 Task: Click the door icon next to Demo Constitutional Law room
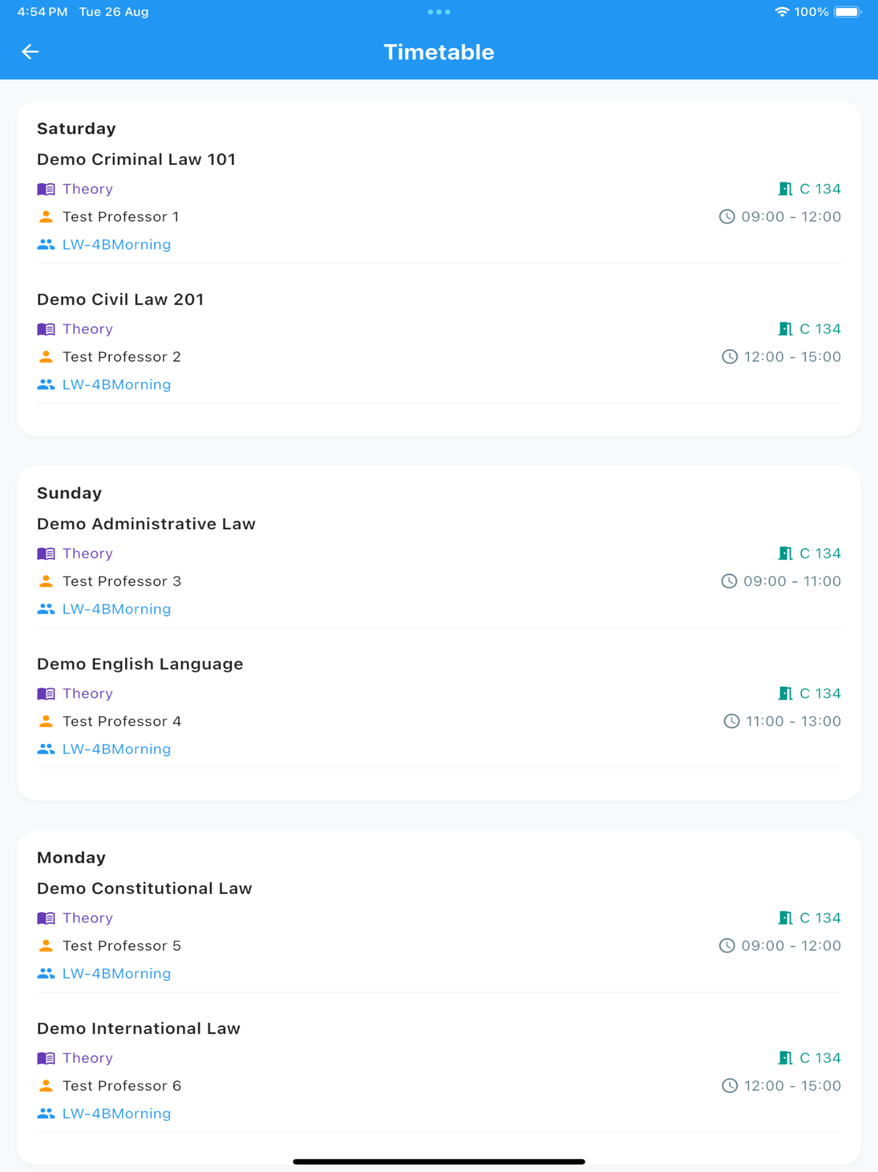(785, 918)
